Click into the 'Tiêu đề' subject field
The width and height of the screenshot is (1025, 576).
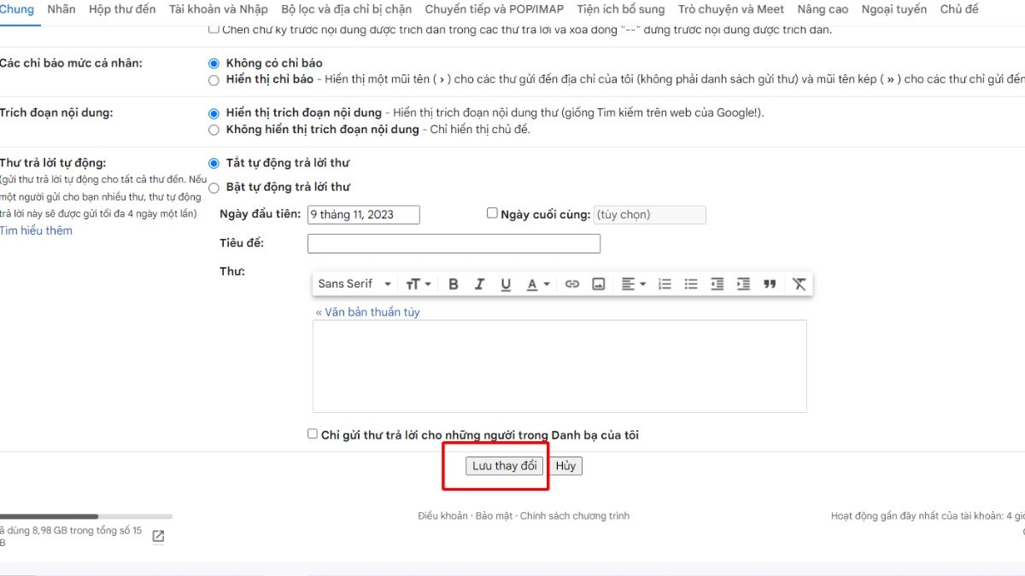[454, 244]
